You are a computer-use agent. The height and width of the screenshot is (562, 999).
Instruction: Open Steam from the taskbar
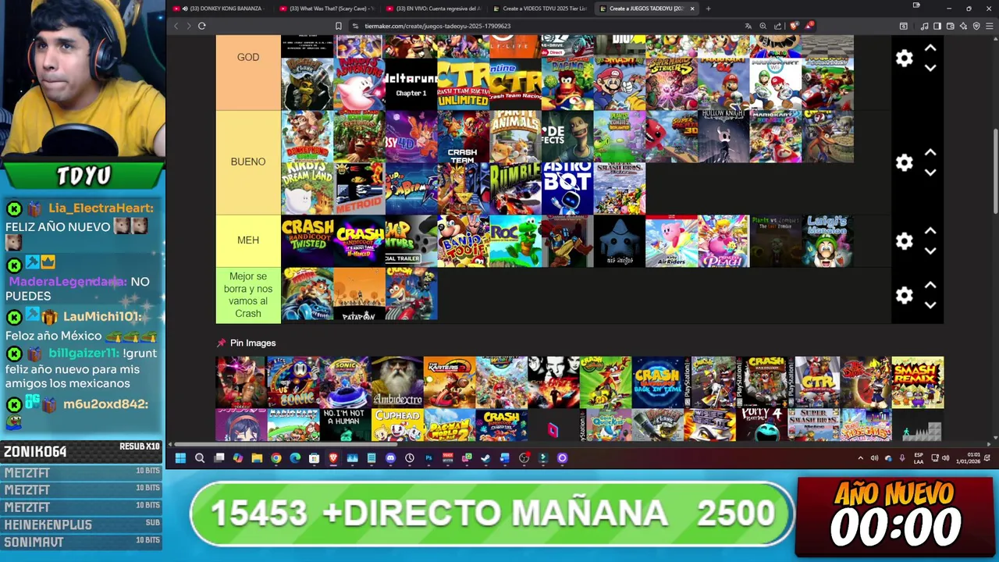485,458
